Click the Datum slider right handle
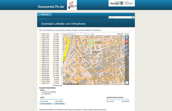This screenshot has width=172, height=111. coord(62,99)
